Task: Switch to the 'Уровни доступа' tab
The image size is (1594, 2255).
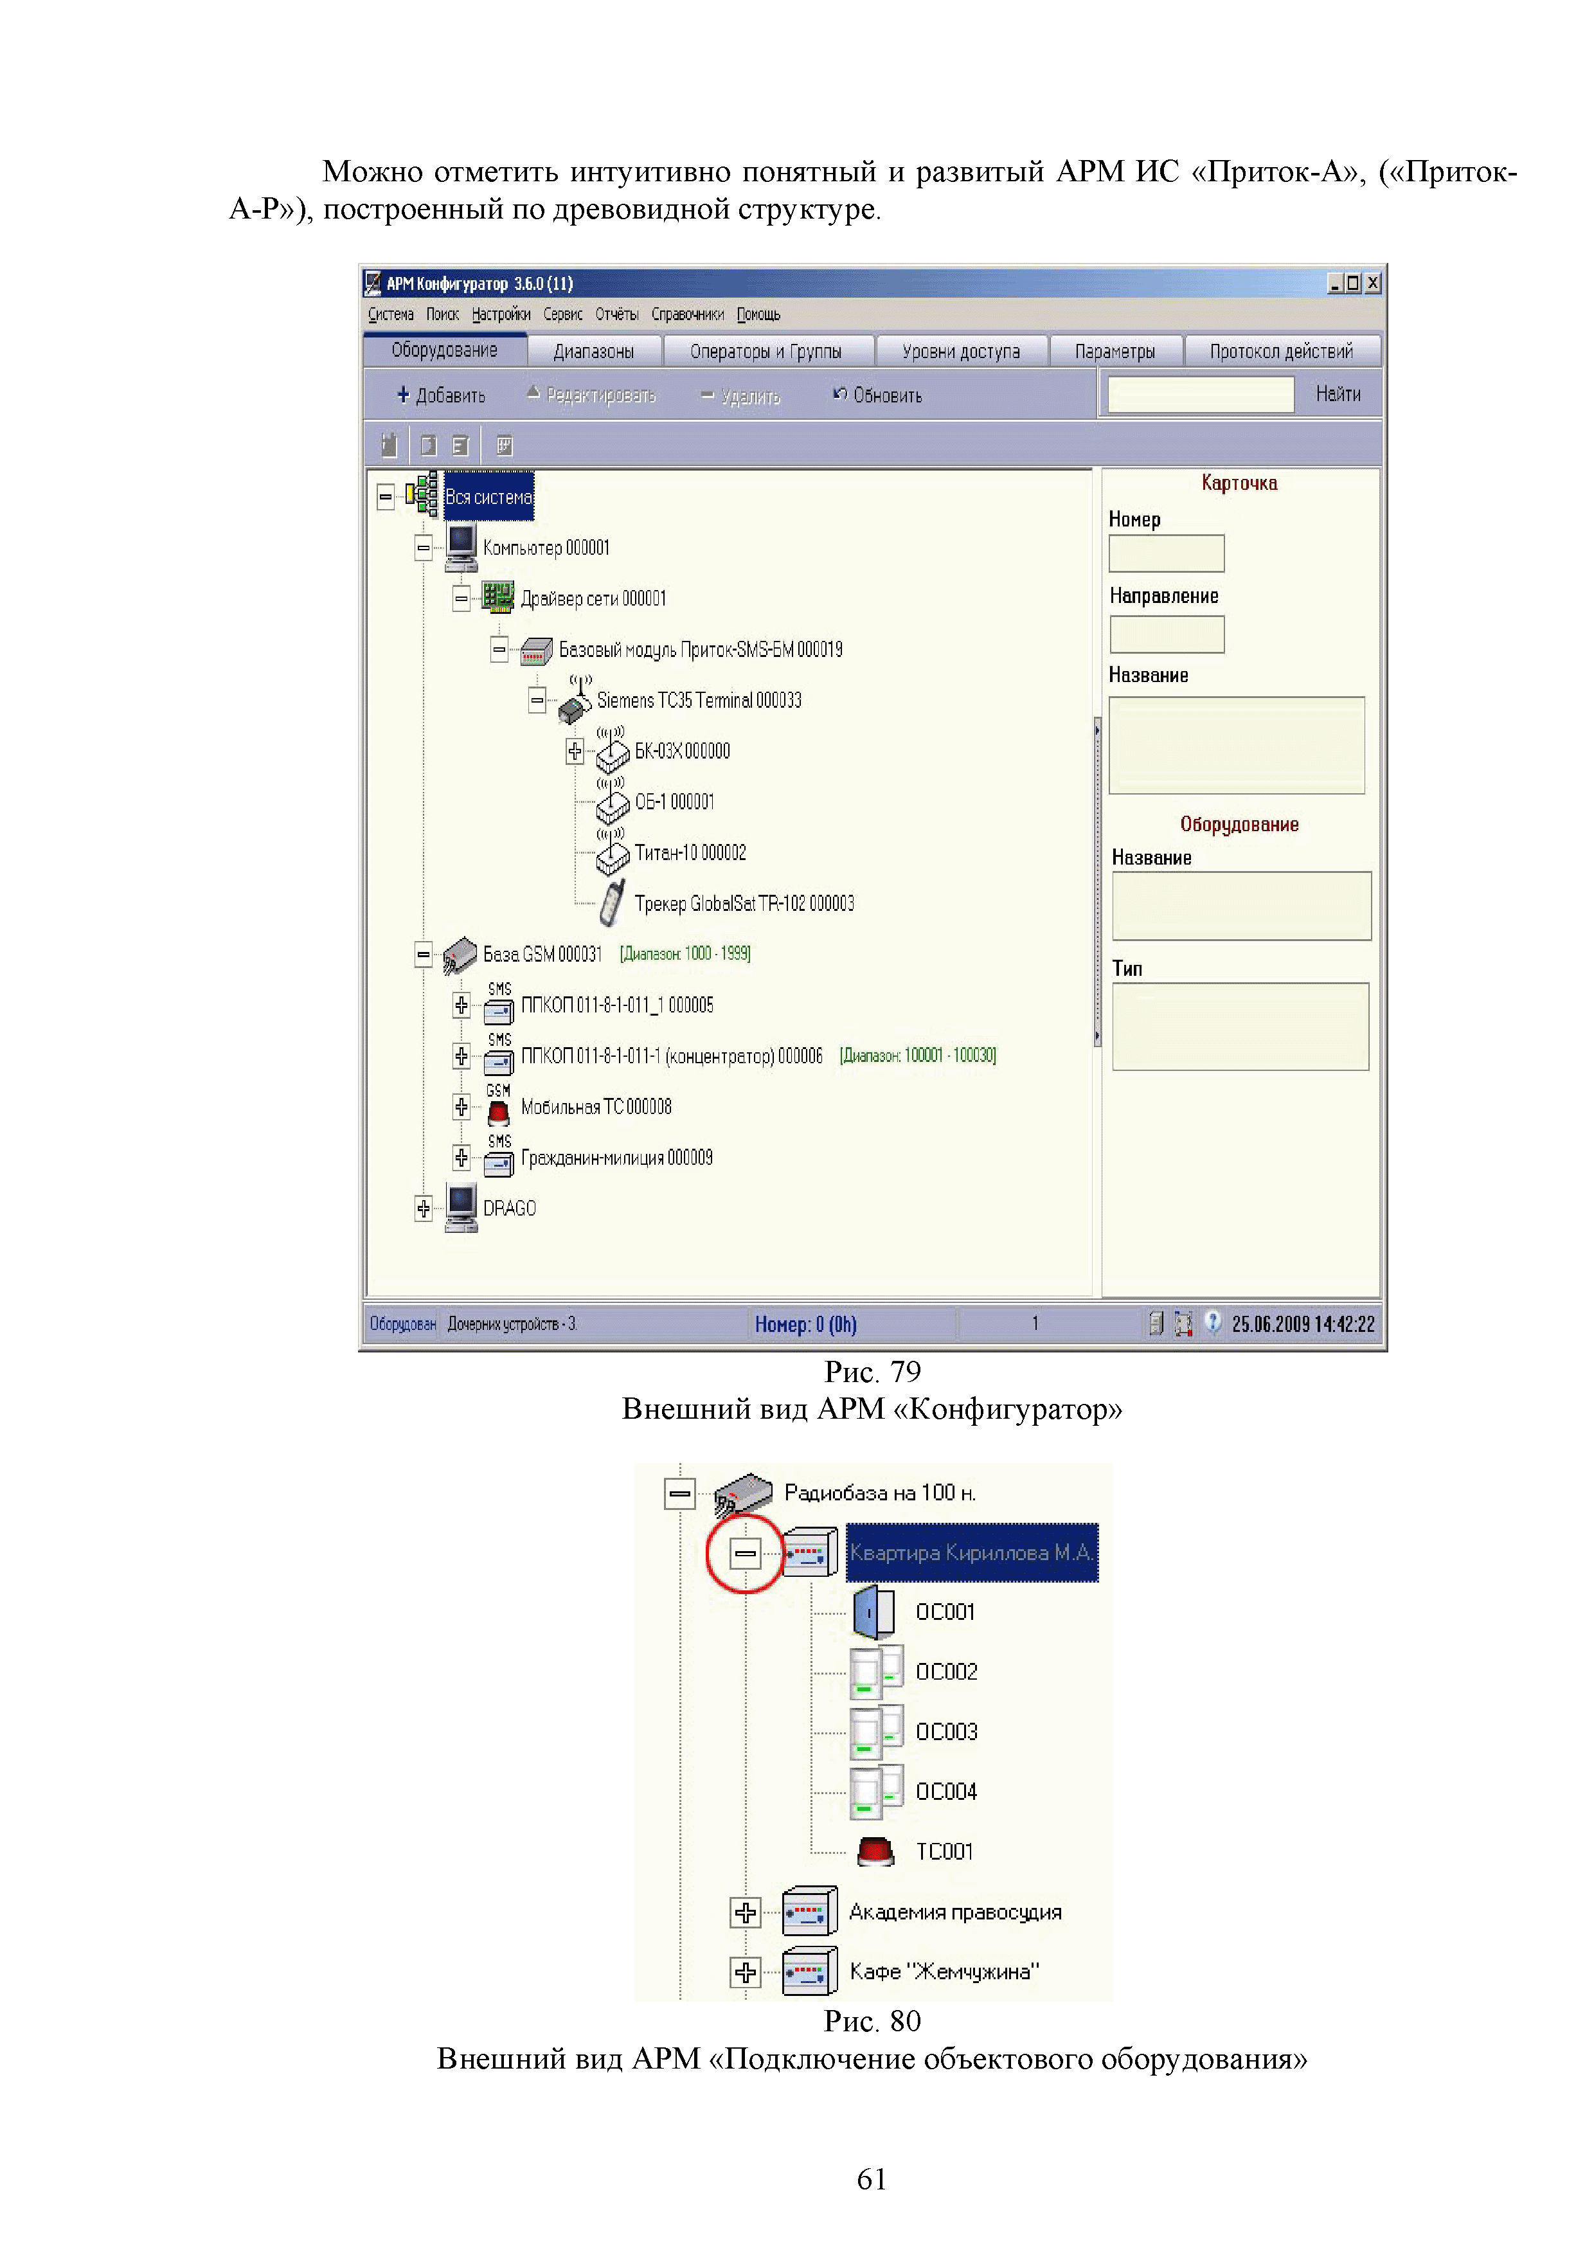Action: [x=962, y=350]
